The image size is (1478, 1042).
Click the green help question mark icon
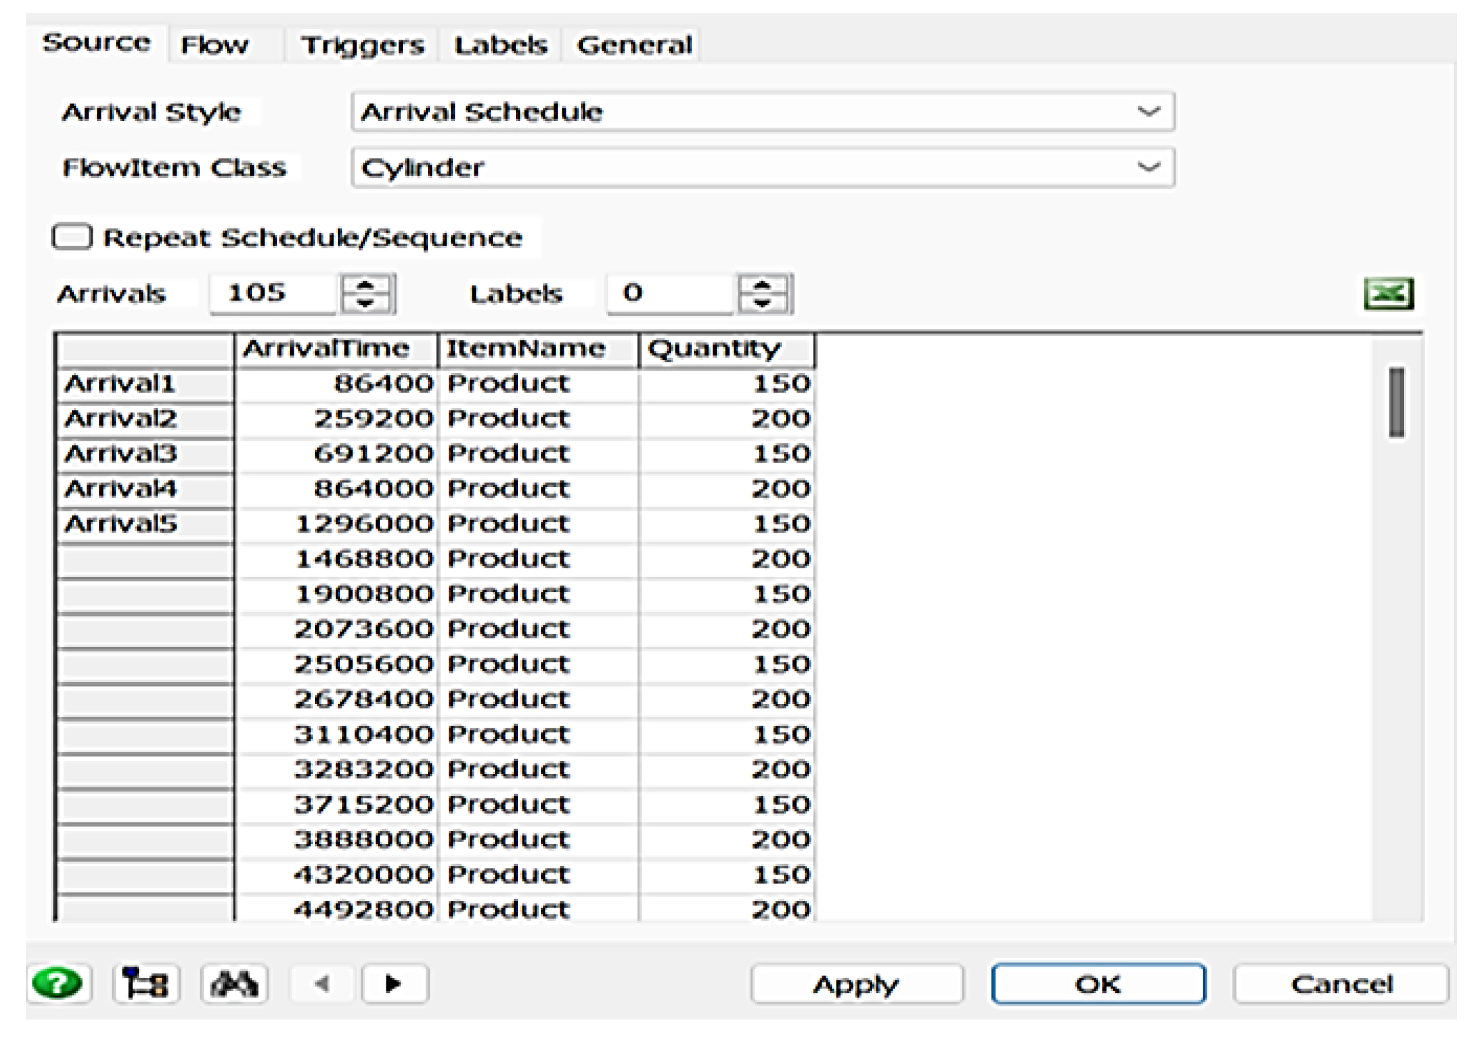58,983
